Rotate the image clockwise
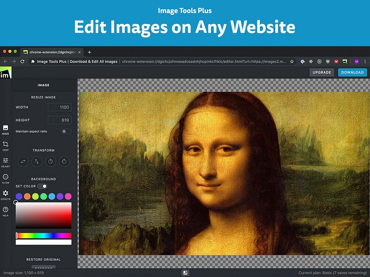The image size is (370, 277). 64,162
